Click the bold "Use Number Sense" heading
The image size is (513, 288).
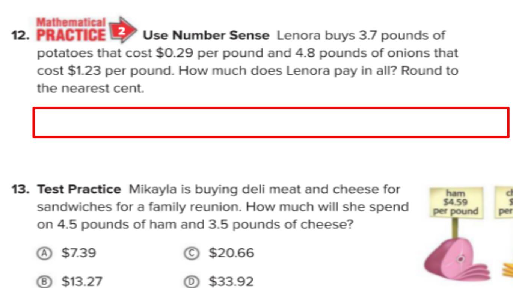[x=206, y=36]
